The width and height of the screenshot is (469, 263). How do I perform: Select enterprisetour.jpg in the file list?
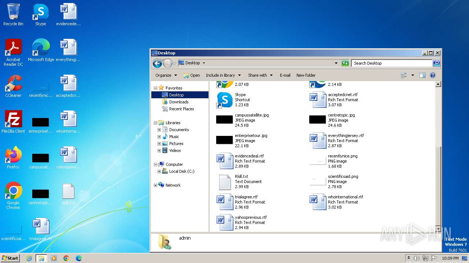pyautogui.click(x=242, y=141)
